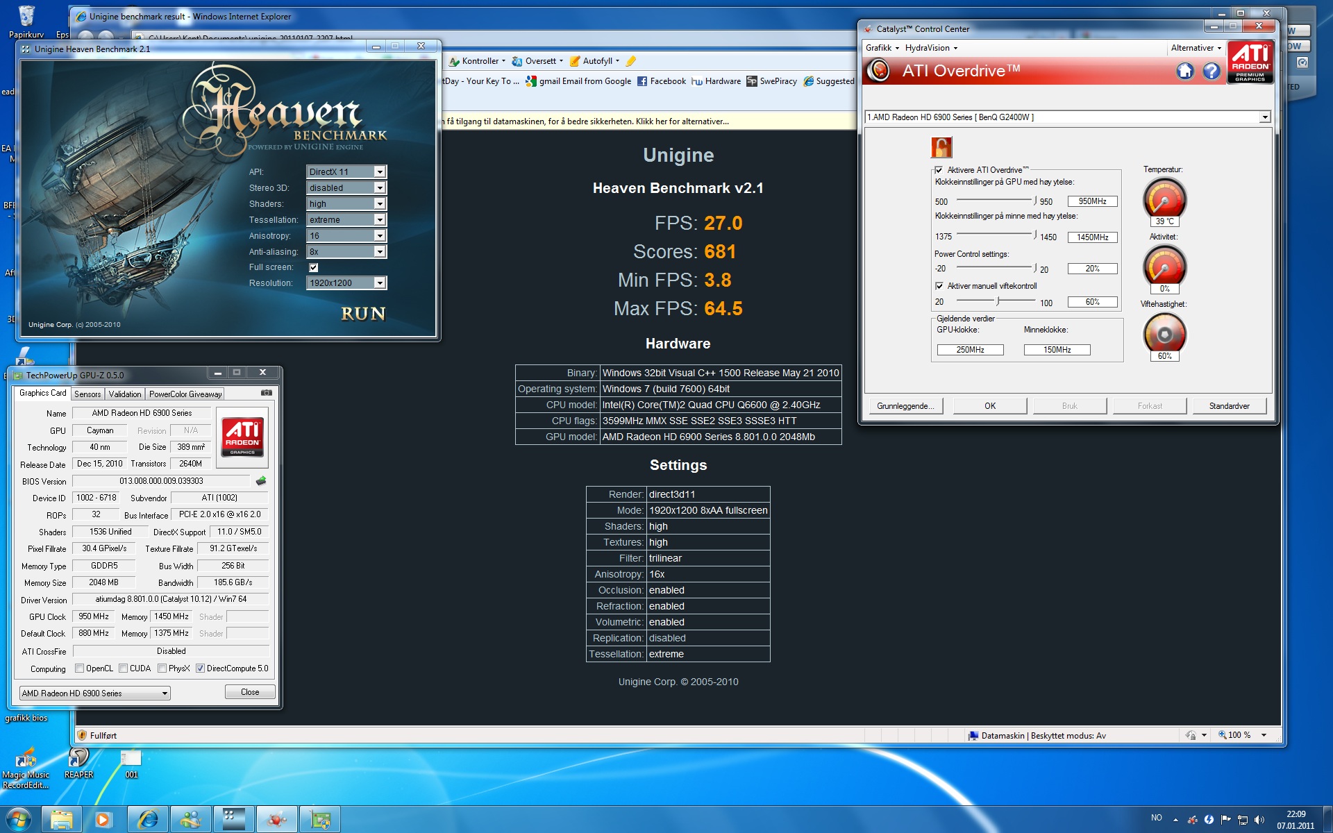Click the BIOS save chip icon in GPU-Z
Screen dimensions: 1333x833
click(261, 480)
